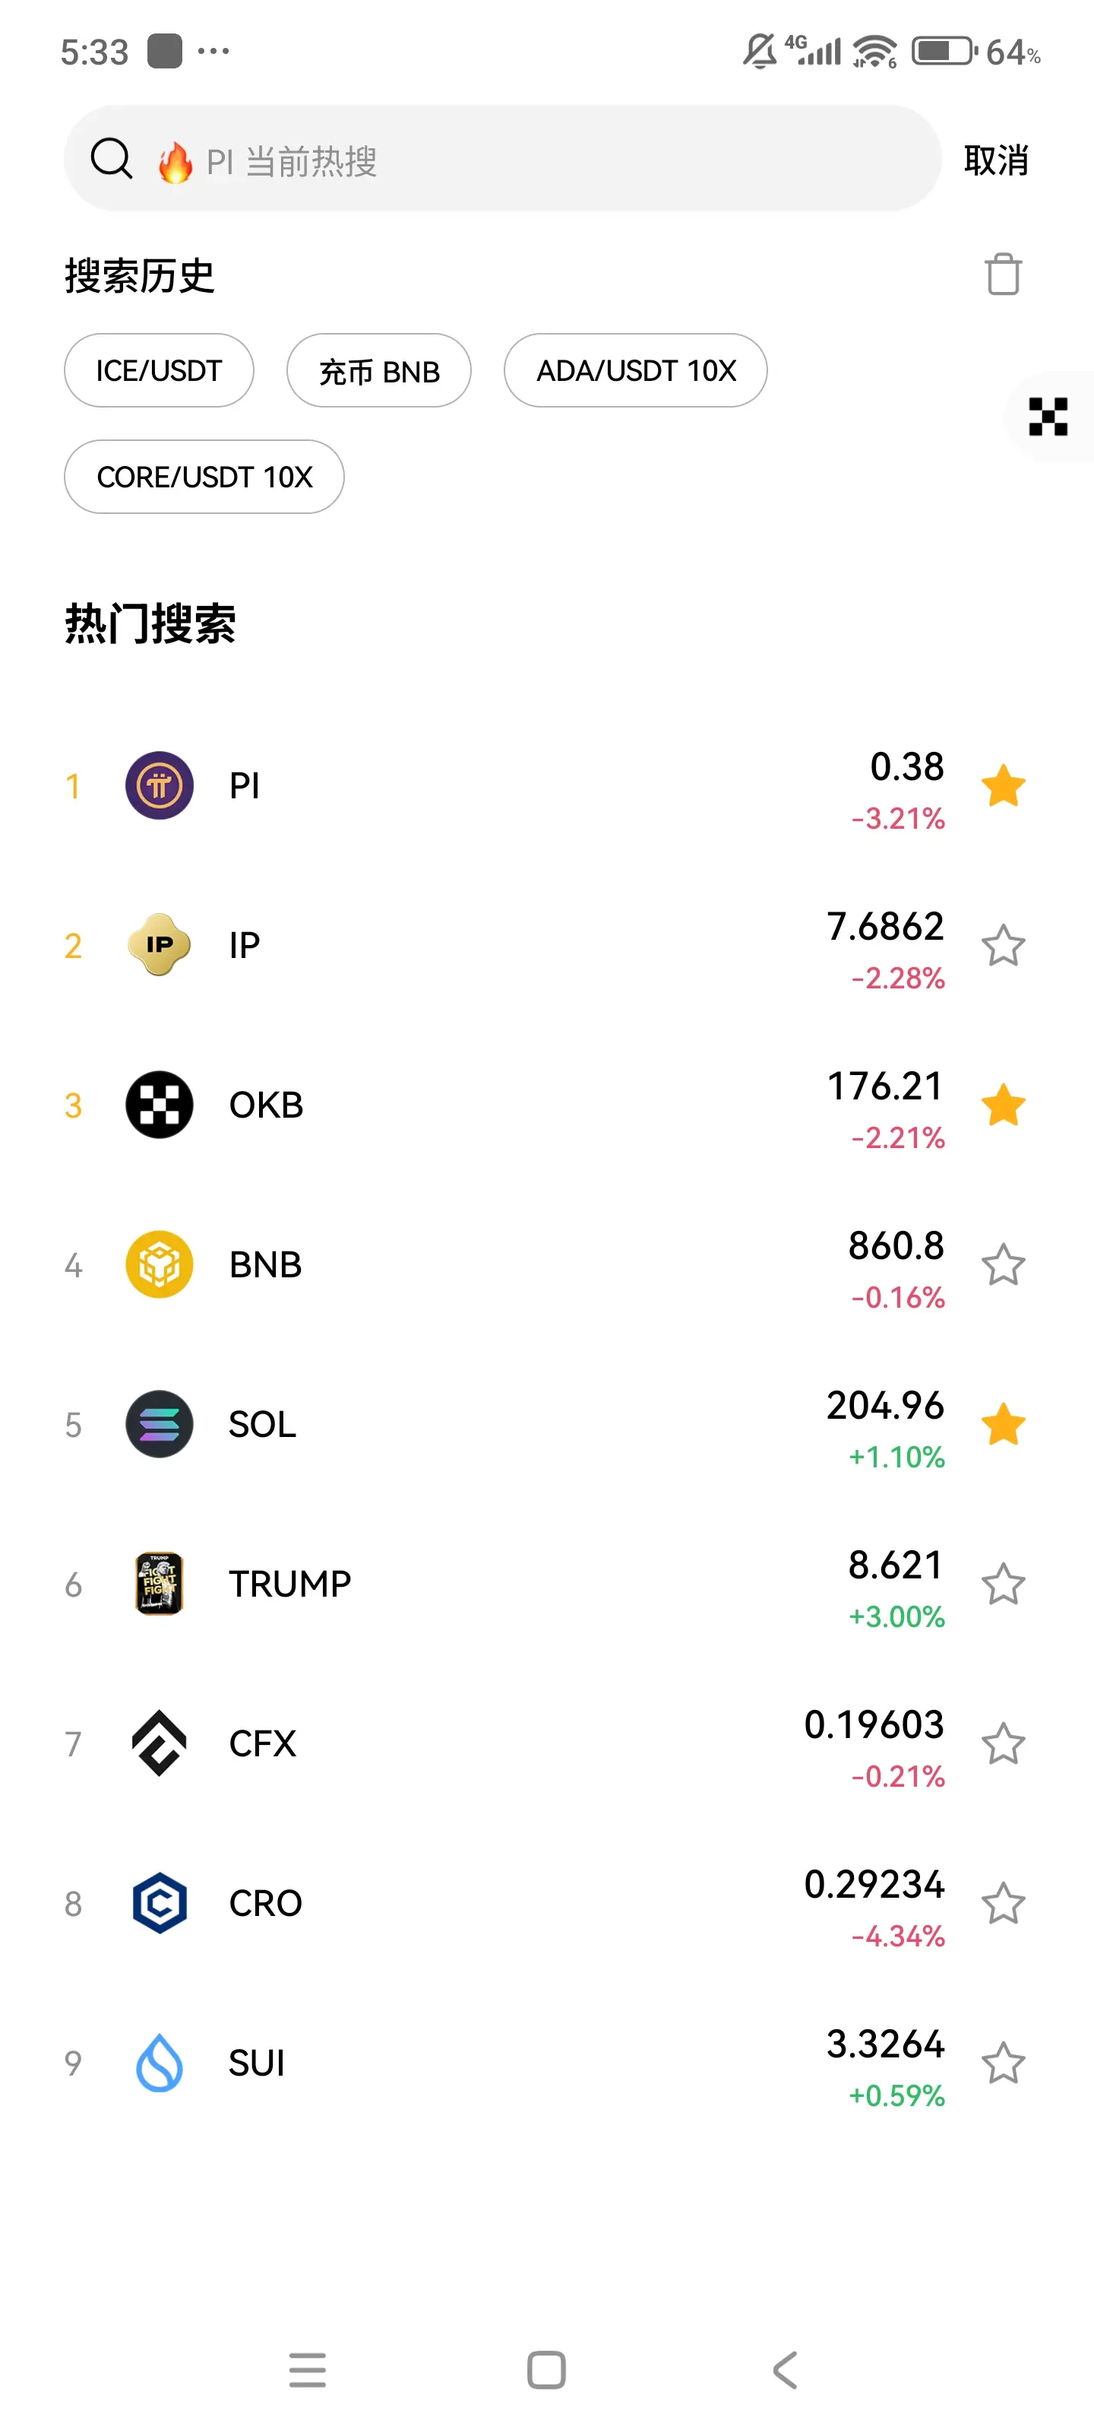Viewport: 1094px width, 2433px height.
Task: Remove PI from favorites with star
Action: tap(1002, 786)
